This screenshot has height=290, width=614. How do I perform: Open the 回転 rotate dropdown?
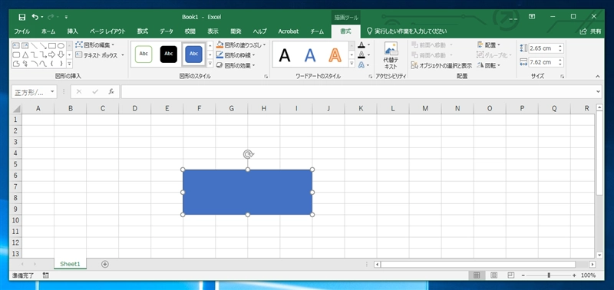[489, 65]
